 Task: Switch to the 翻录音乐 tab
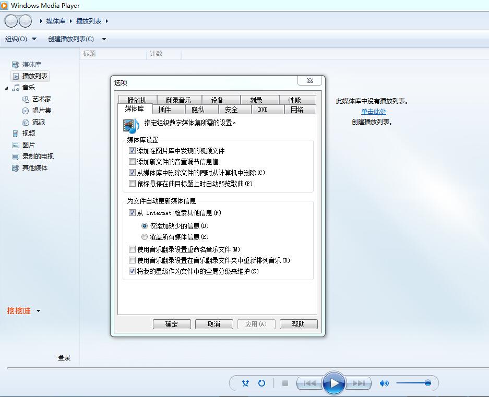(179, 100)
